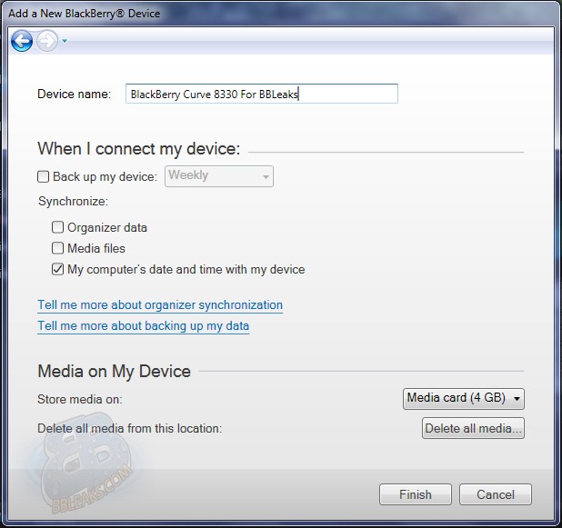The width and height of the screenshot is (562, 528).
Task: Open Tell me more about backing up data
Action: tap(144, 326)
